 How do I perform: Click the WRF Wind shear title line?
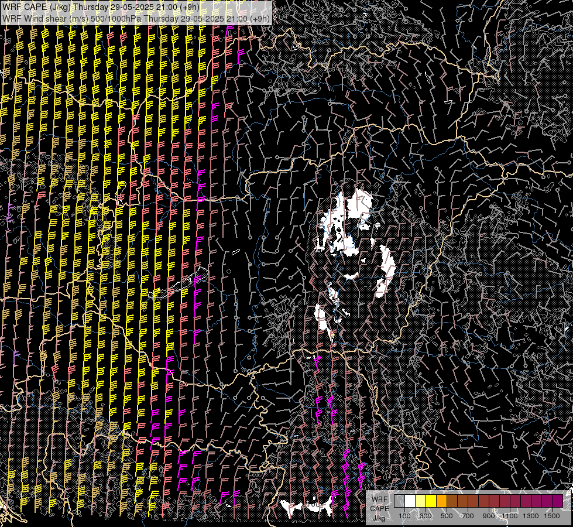136,19
